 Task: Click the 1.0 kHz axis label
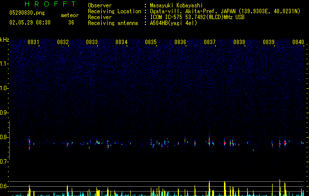(4, 88)
